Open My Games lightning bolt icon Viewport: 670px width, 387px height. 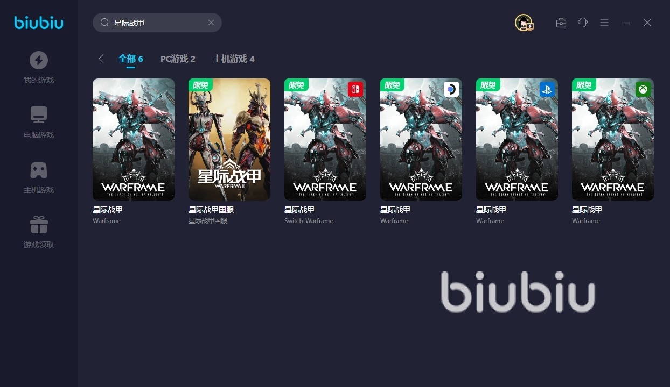click(38, 60)
